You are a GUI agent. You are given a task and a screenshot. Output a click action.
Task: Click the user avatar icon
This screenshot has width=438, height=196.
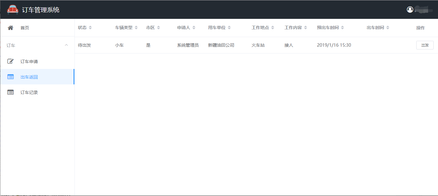pyautogui.click(x=410, y=10)
